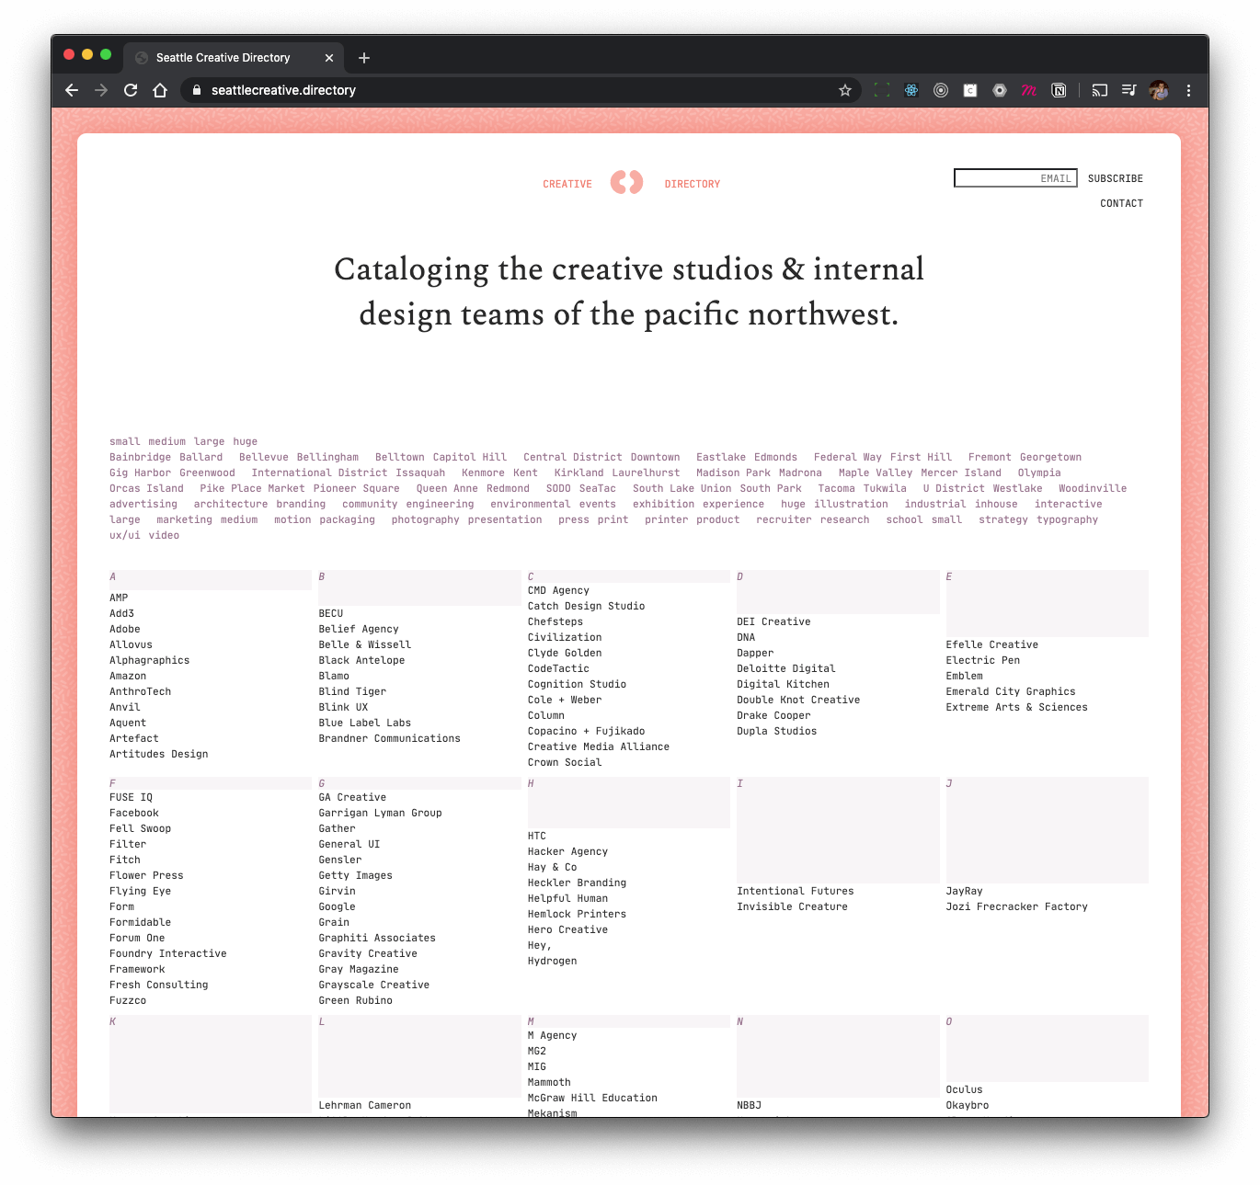Image resolution: width=1260 pixels, height=1185 pixels.
Task: Click the Creative Directory logo mark
Action: click(x=627, y=182)
